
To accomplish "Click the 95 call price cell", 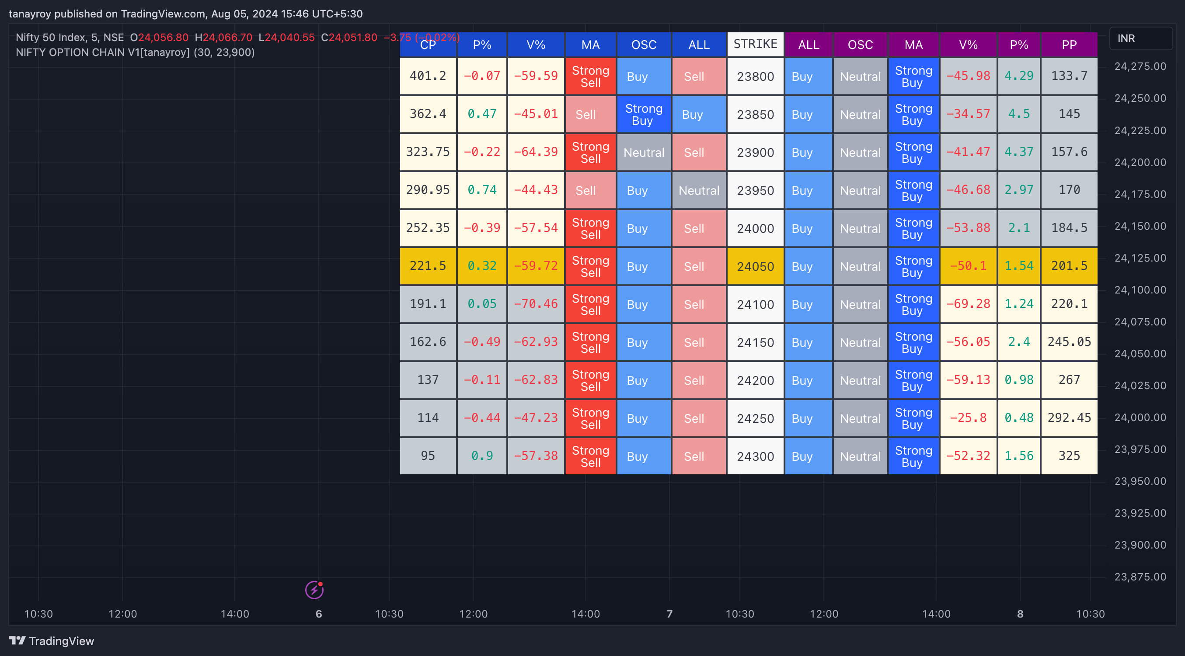I will [428, 456].
